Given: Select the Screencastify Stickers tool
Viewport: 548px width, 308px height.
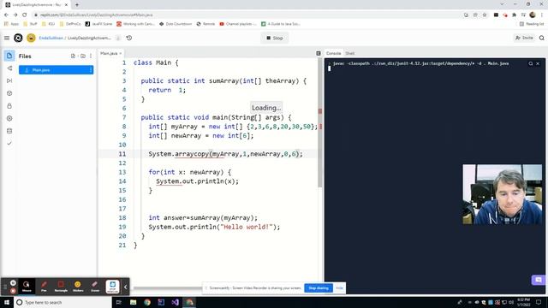Looking at the screenshot, I should (x=78, y=286).
